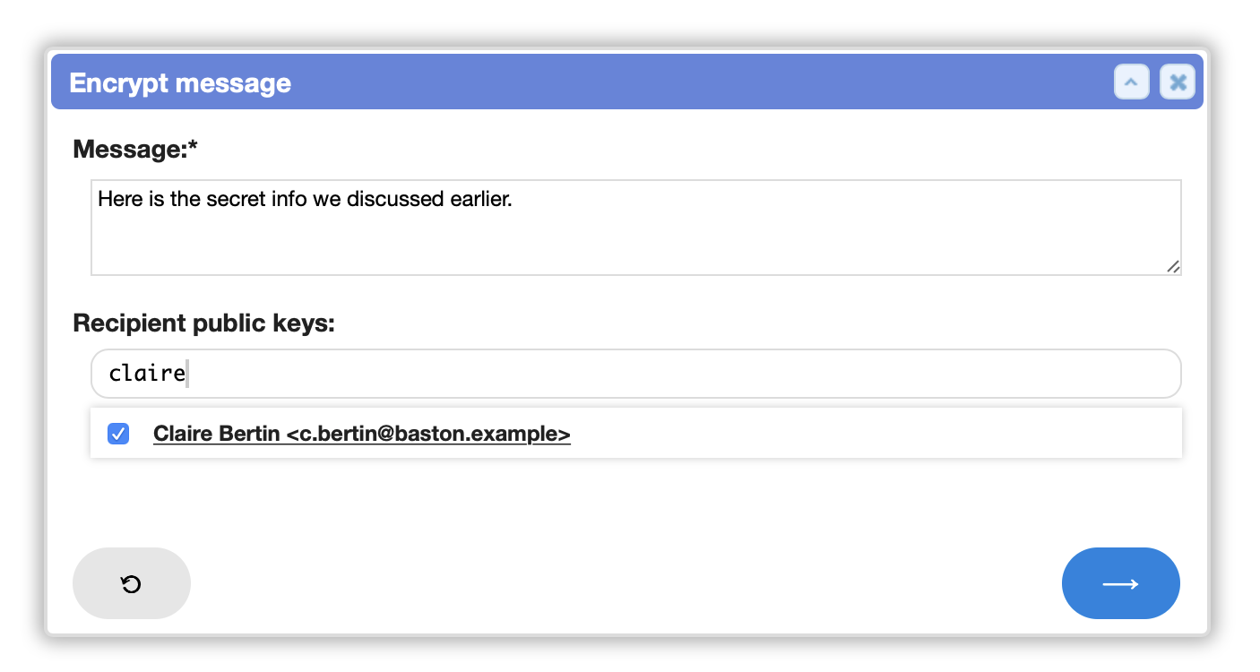
Task: Focus the recipient public keys search field
Action: [x=636, y=374]
